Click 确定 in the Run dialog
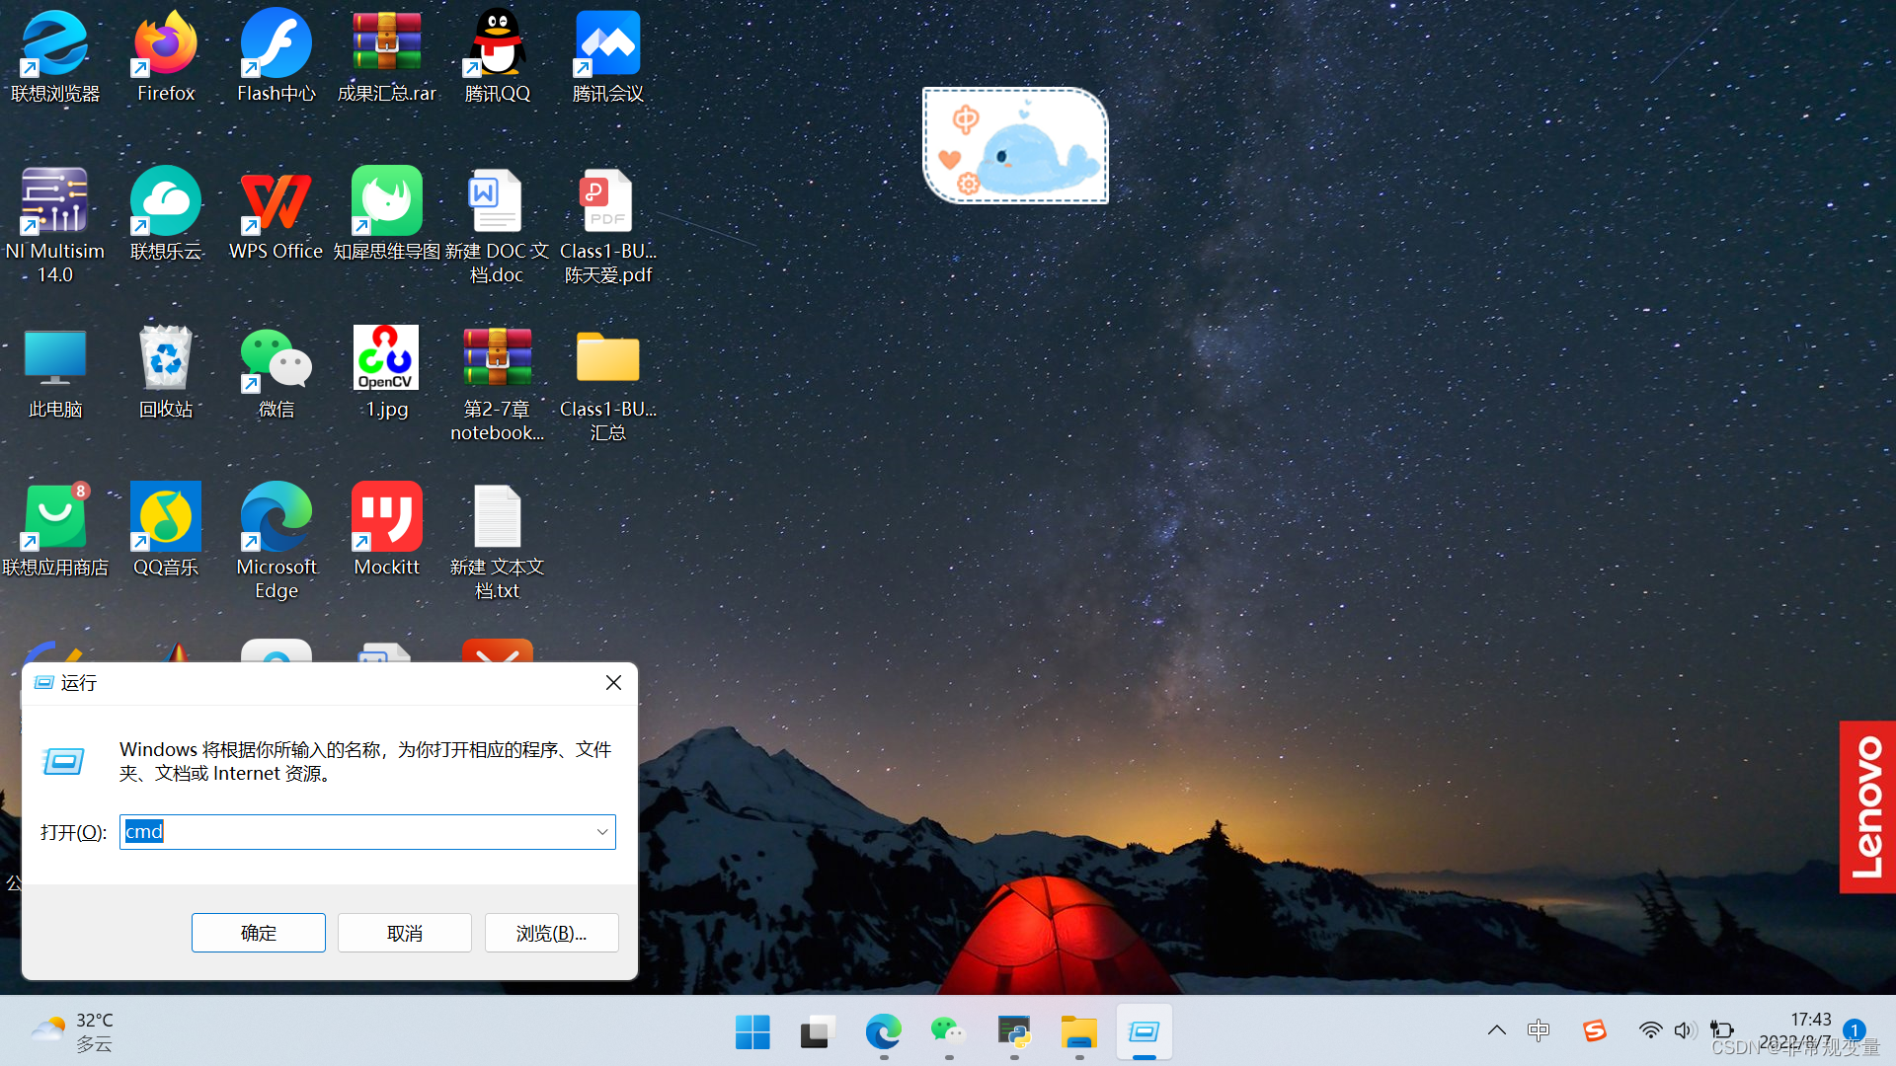Viewport: 1896px width, 1066px height. [x=259, y=933]
